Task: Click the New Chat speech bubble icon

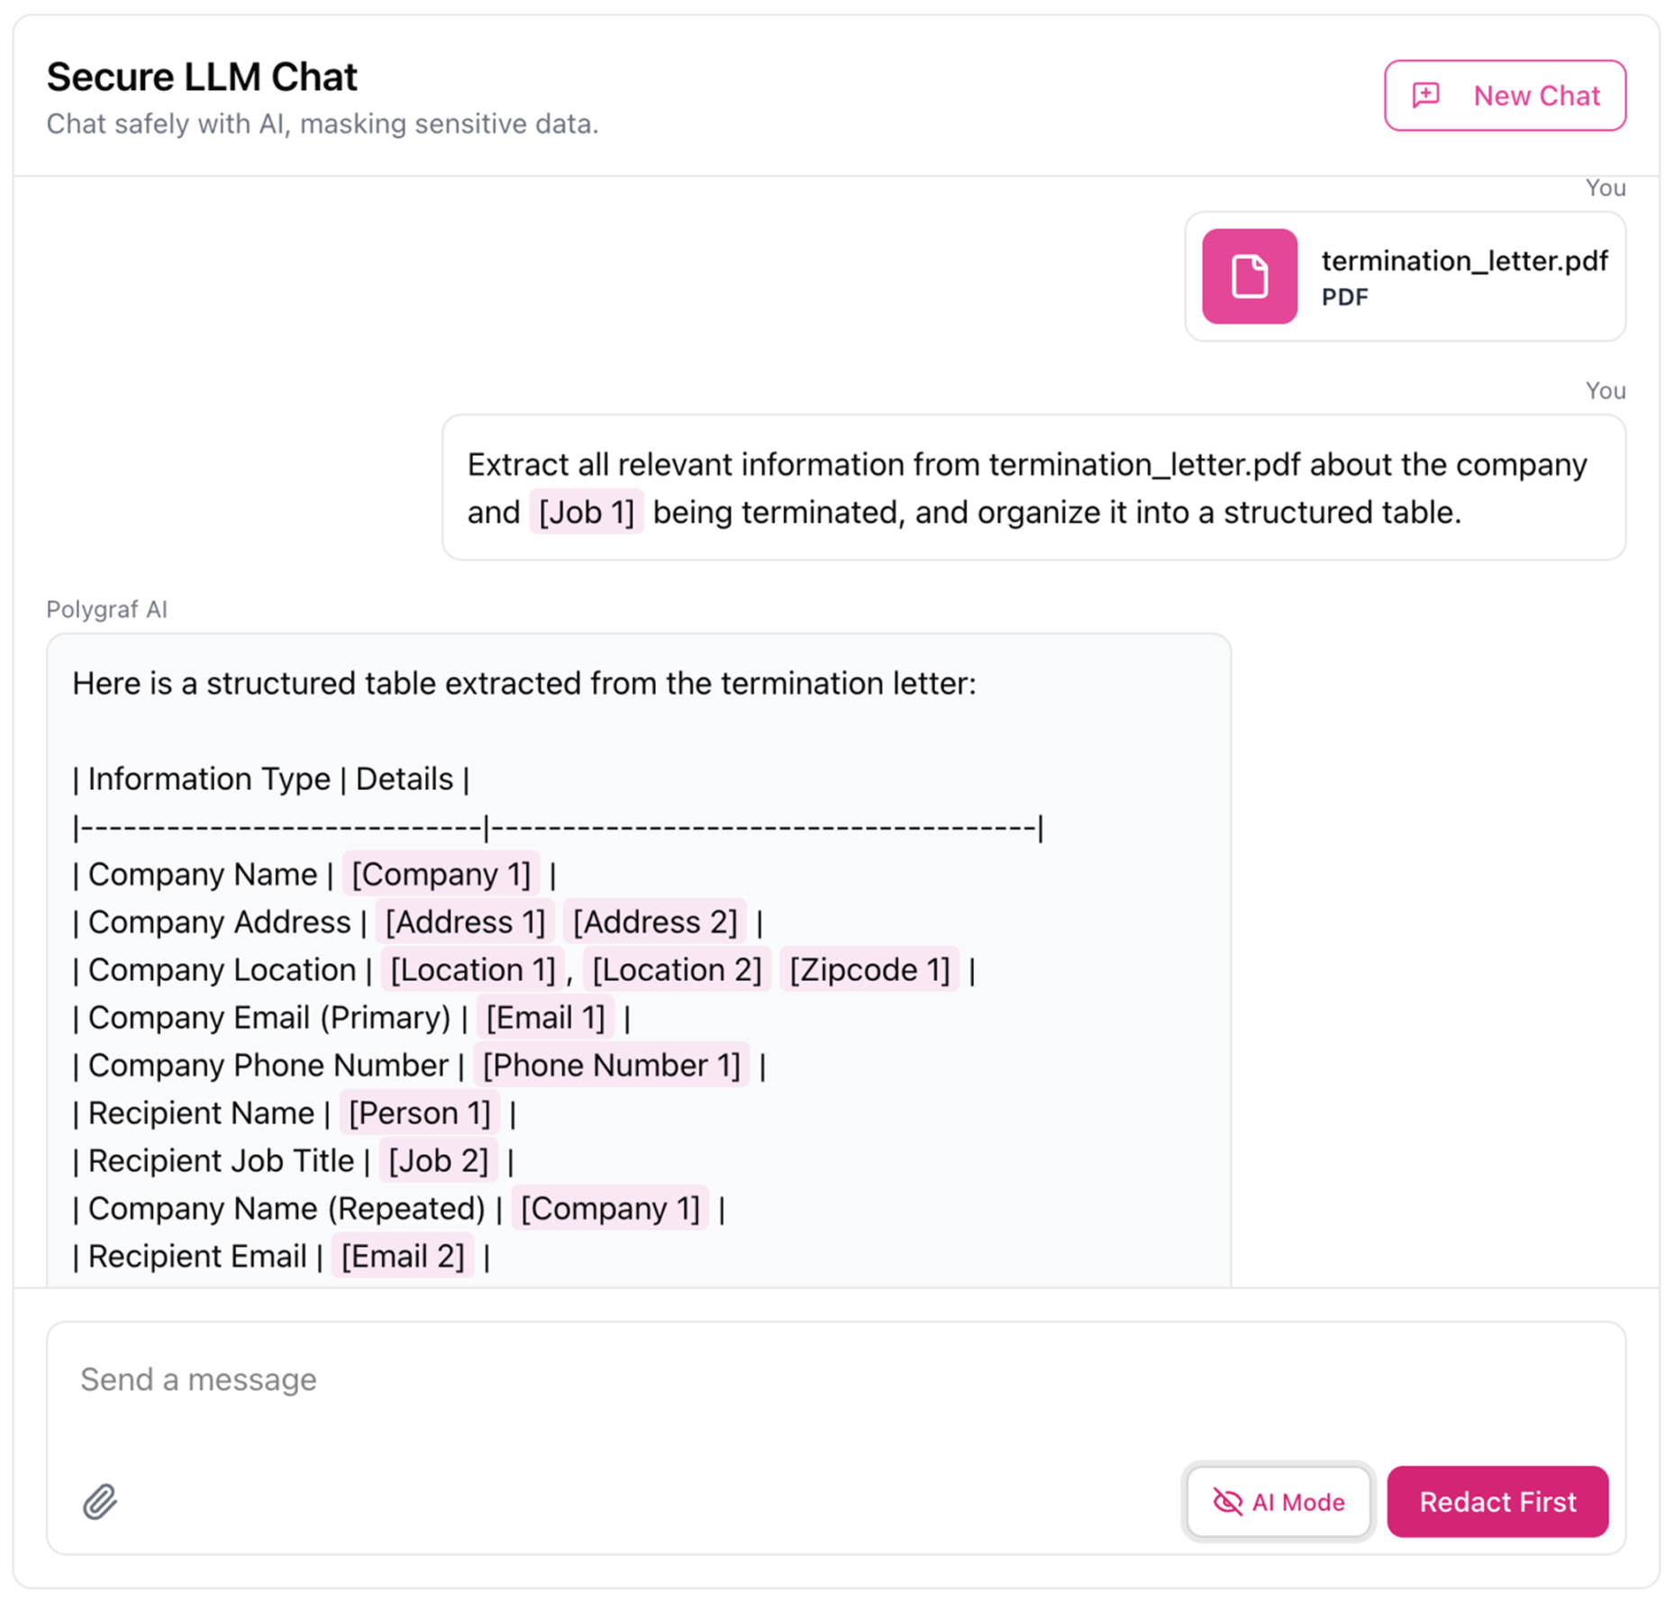Action: pos(1426,96)
